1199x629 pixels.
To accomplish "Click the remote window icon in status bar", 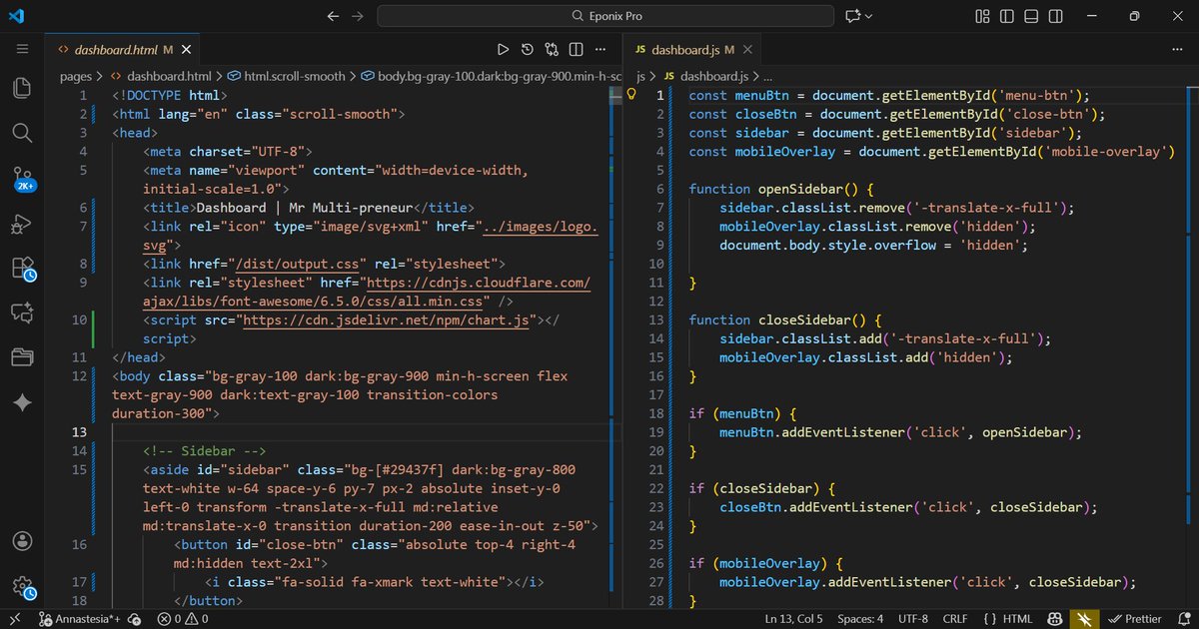I will click(14, 619).
